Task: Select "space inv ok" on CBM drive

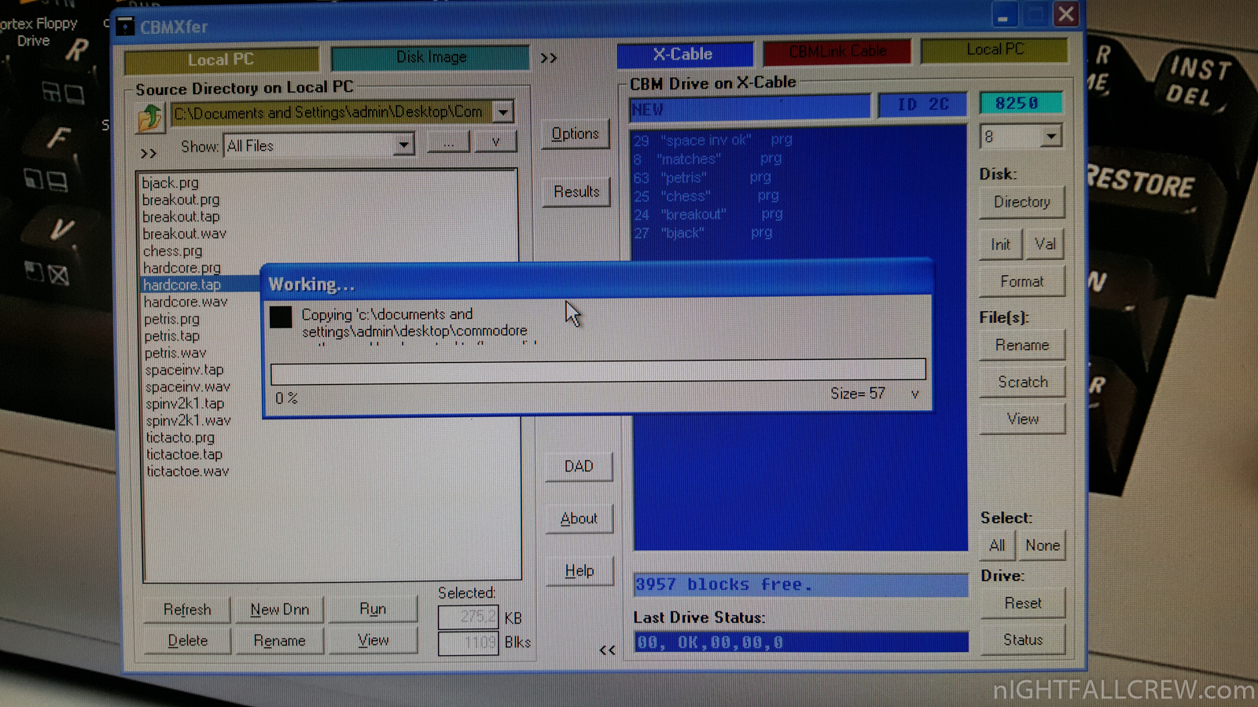Action: pyautogui.click(x=712, y=141)
